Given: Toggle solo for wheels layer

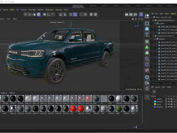Looking at the screenshot, I should point(166,99).
